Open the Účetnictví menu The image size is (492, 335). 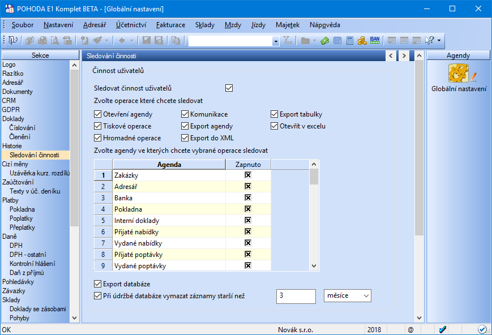tap(131, 25)
